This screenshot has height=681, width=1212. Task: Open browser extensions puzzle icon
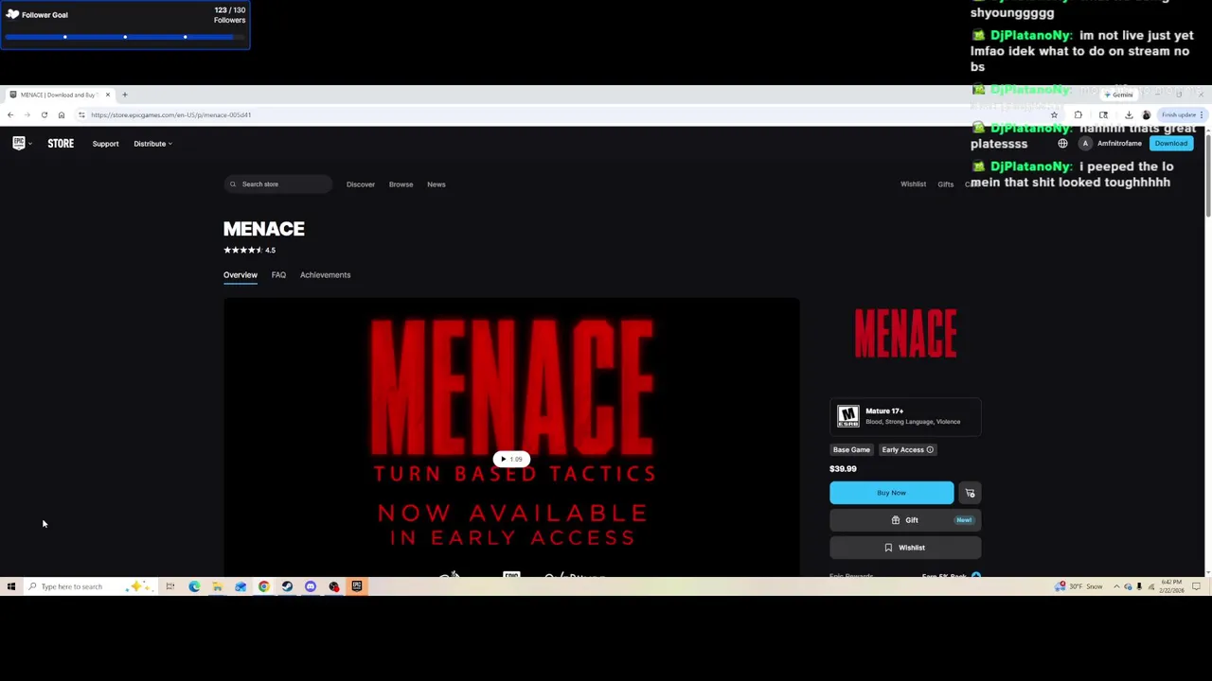click(x=1078, y=114)
